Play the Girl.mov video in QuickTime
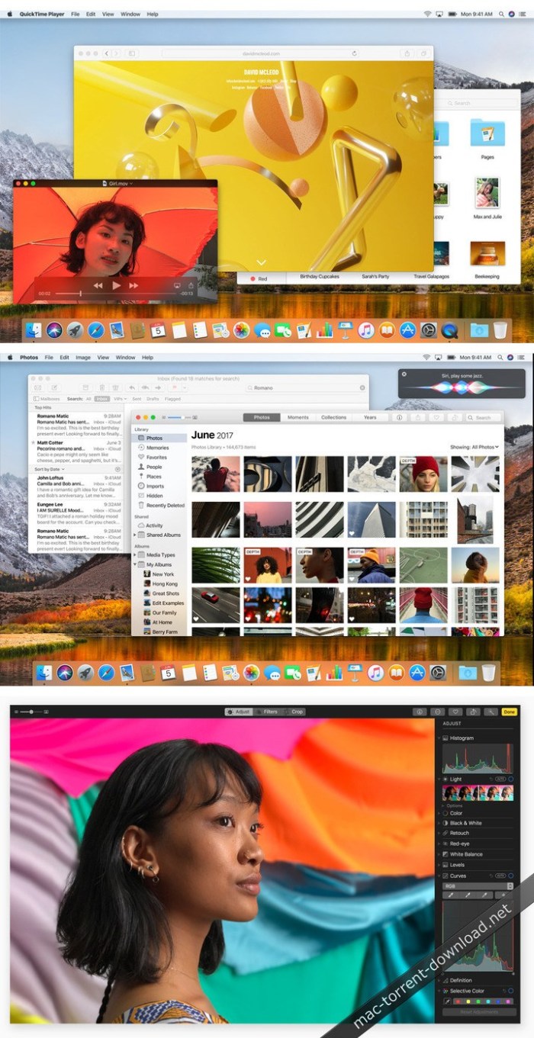 coord(116,285)
